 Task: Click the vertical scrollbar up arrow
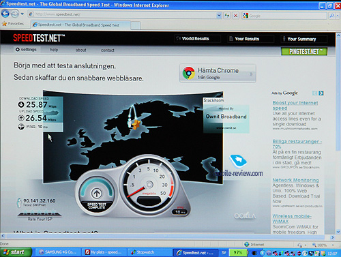[338, 35]
